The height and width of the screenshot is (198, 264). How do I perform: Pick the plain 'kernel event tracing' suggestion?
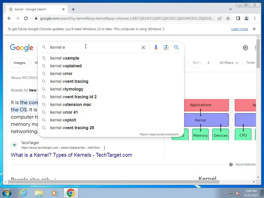click(111, 81)
